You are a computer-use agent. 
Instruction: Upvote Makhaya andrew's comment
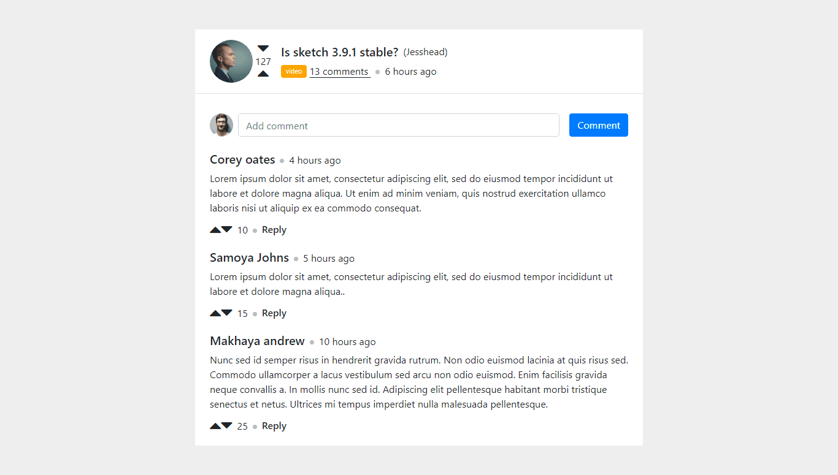click(214, 425)
